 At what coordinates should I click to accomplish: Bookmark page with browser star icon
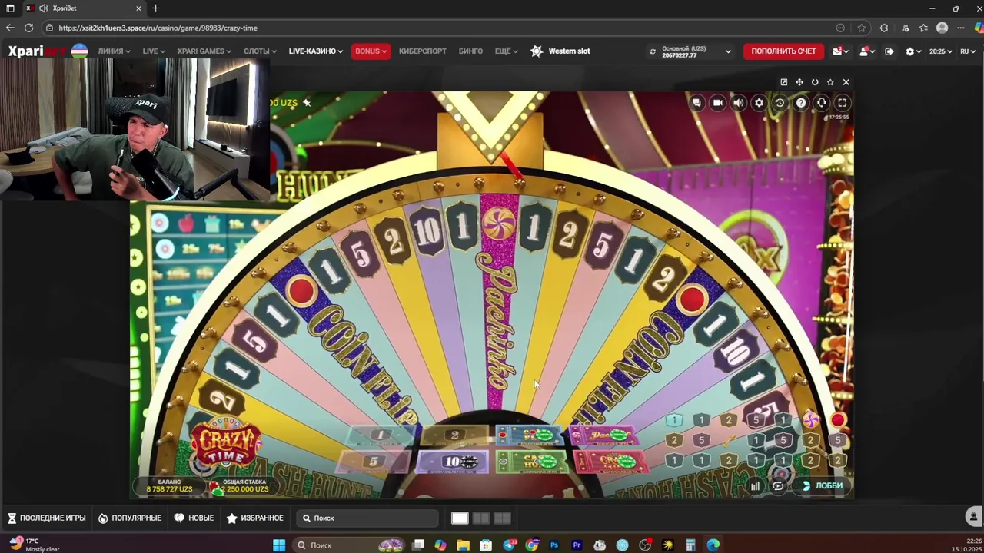(862, 28)
